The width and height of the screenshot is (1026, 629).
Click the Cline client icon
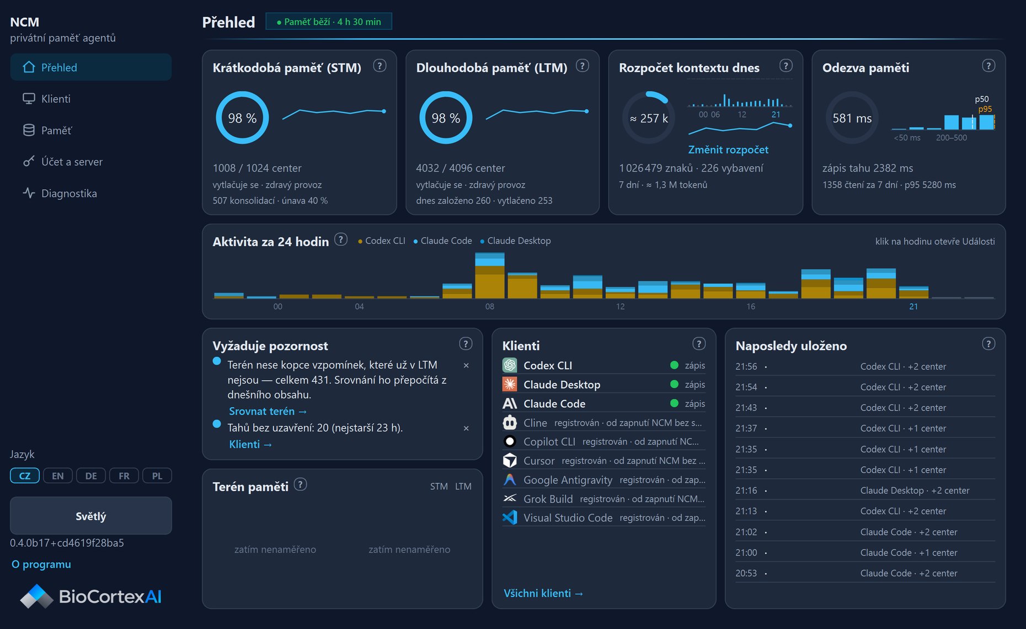(x=510, y=423)
